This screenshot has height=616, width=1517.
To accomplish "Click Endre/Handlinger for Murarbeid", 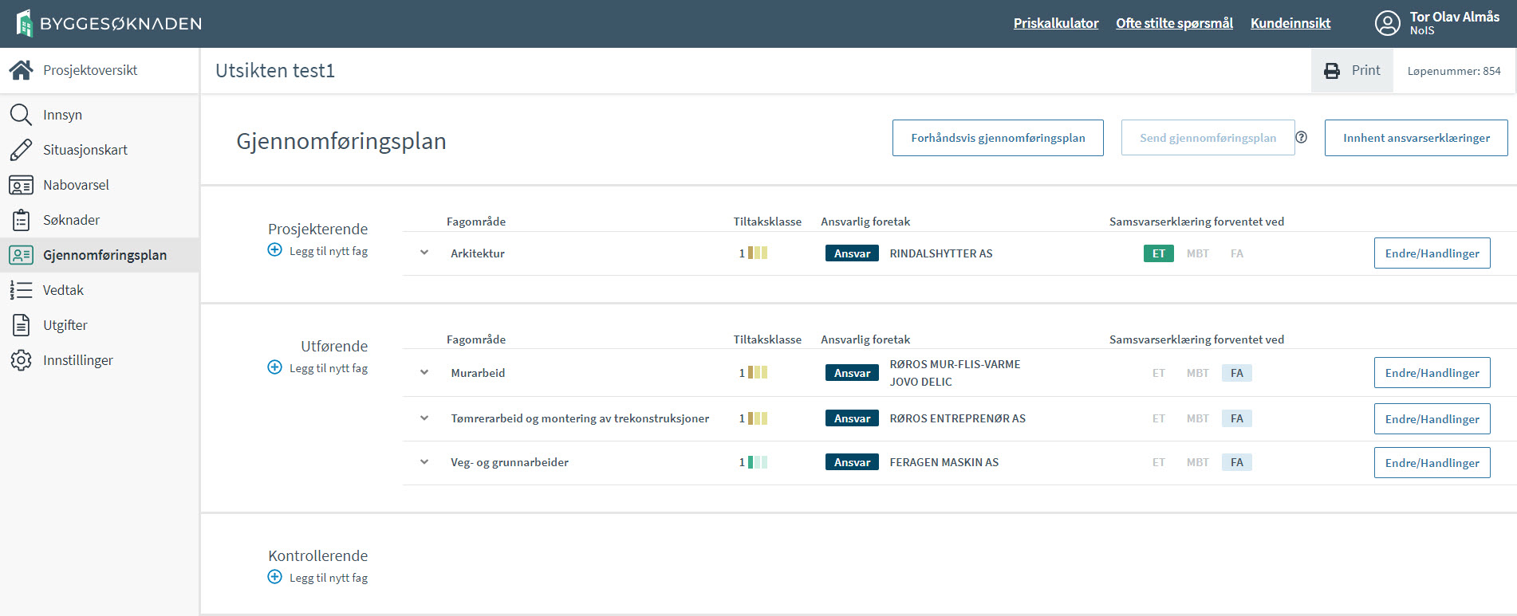I will (1432, 373).
